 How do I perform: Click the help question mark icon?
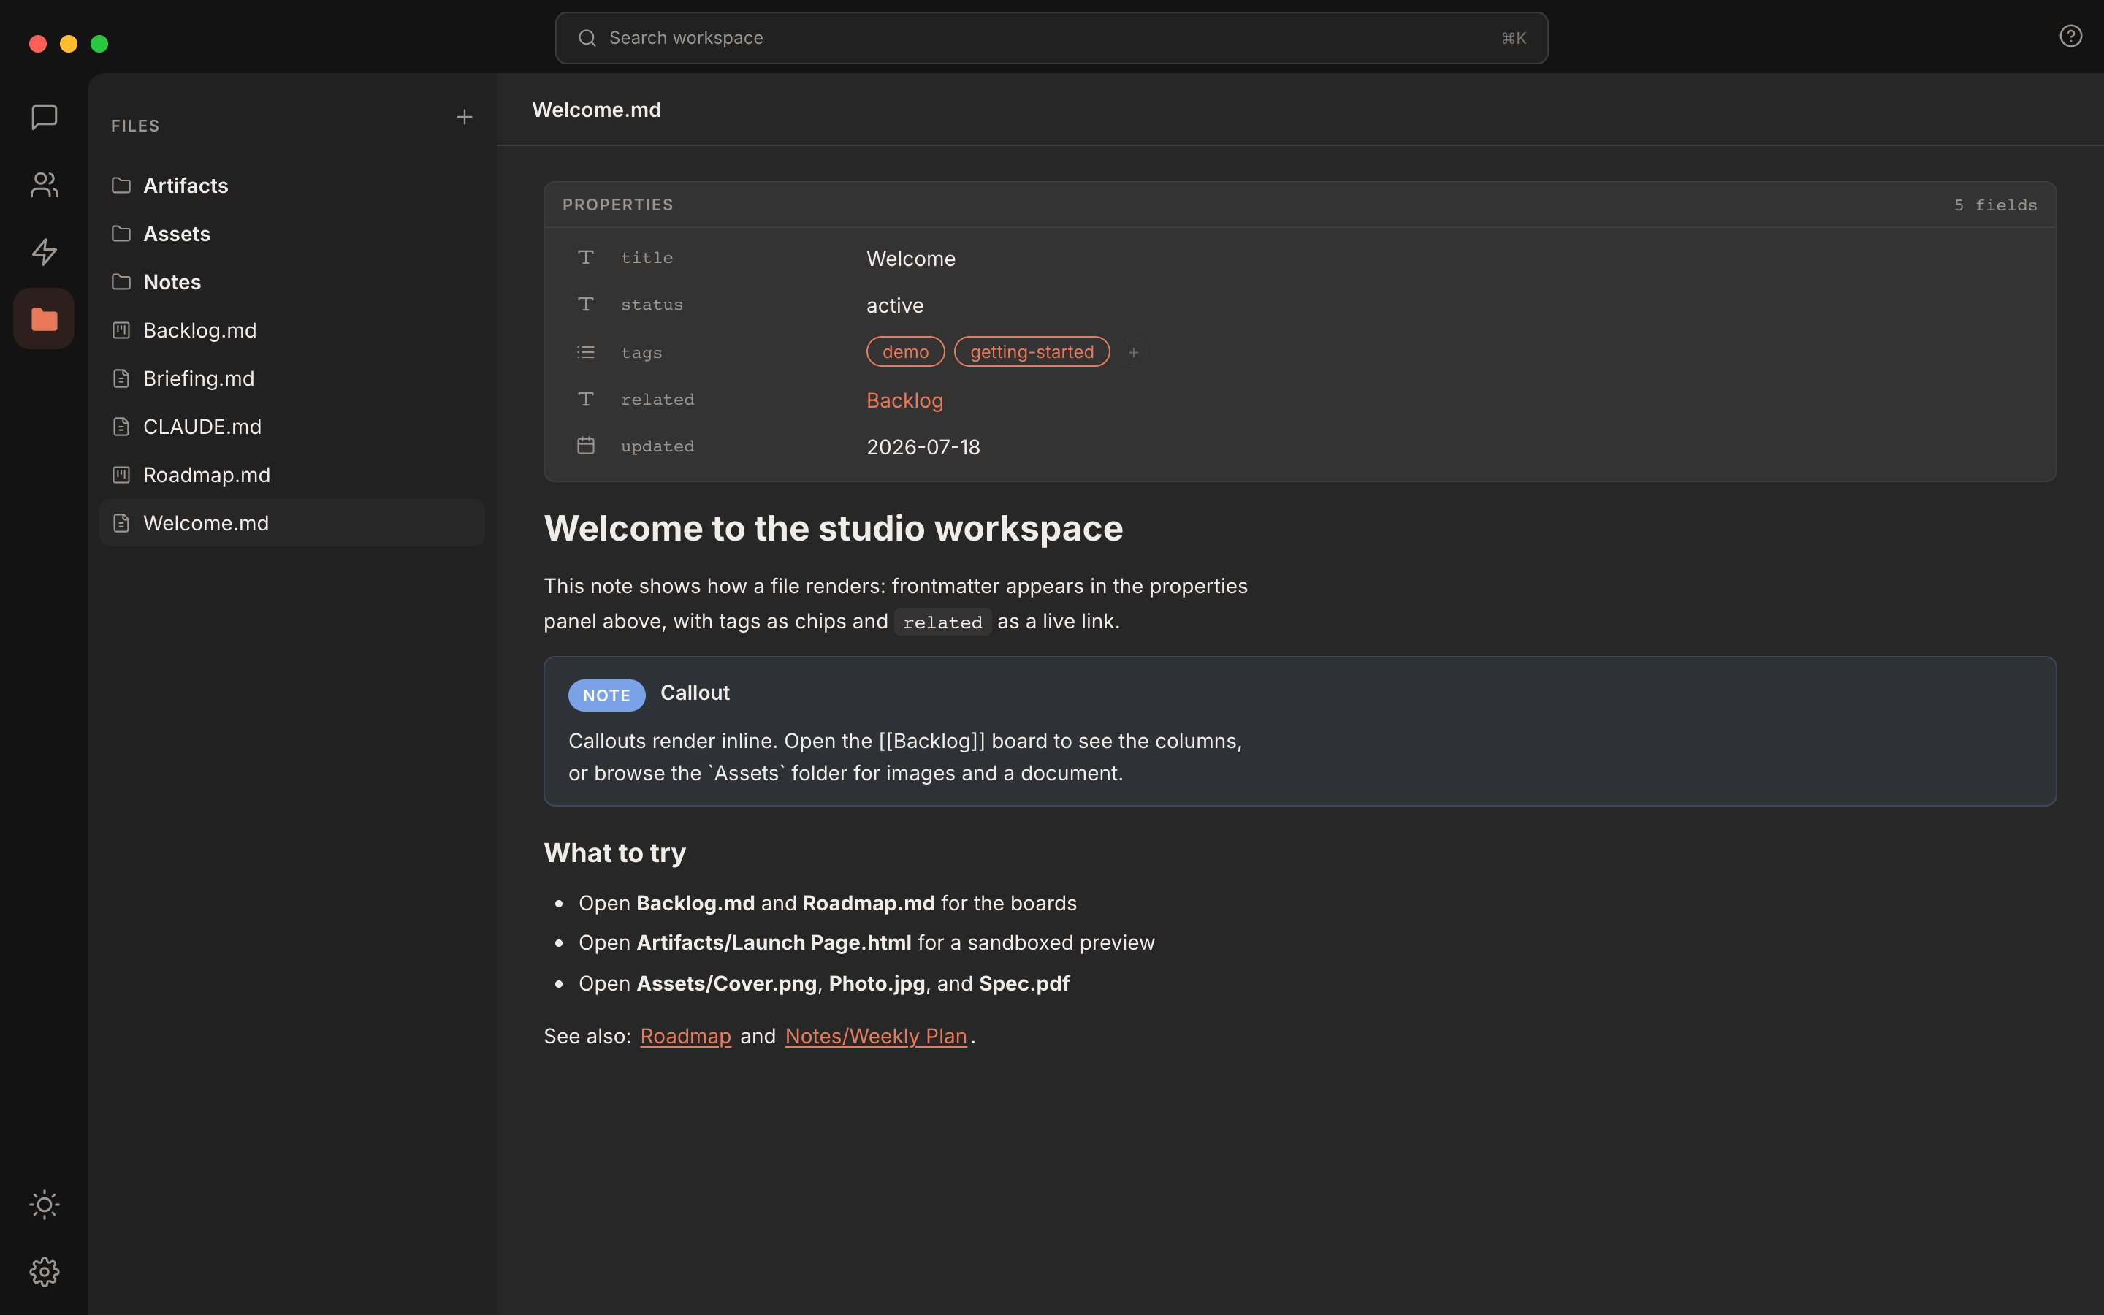(2071, 36)
